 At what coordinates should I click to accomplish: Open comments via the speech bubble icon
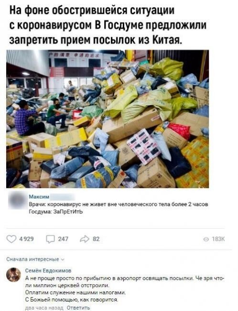[x=50, y=239]
